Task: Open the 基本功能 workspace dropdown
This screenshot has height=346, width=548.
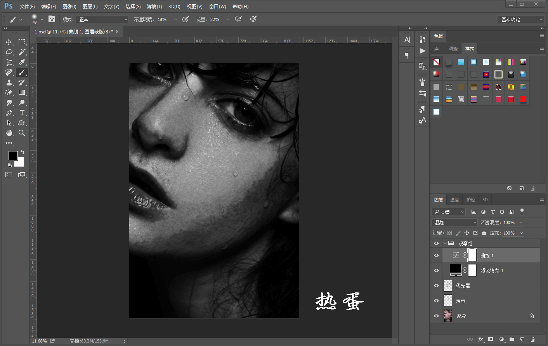Action: click(x=521, y=19)
